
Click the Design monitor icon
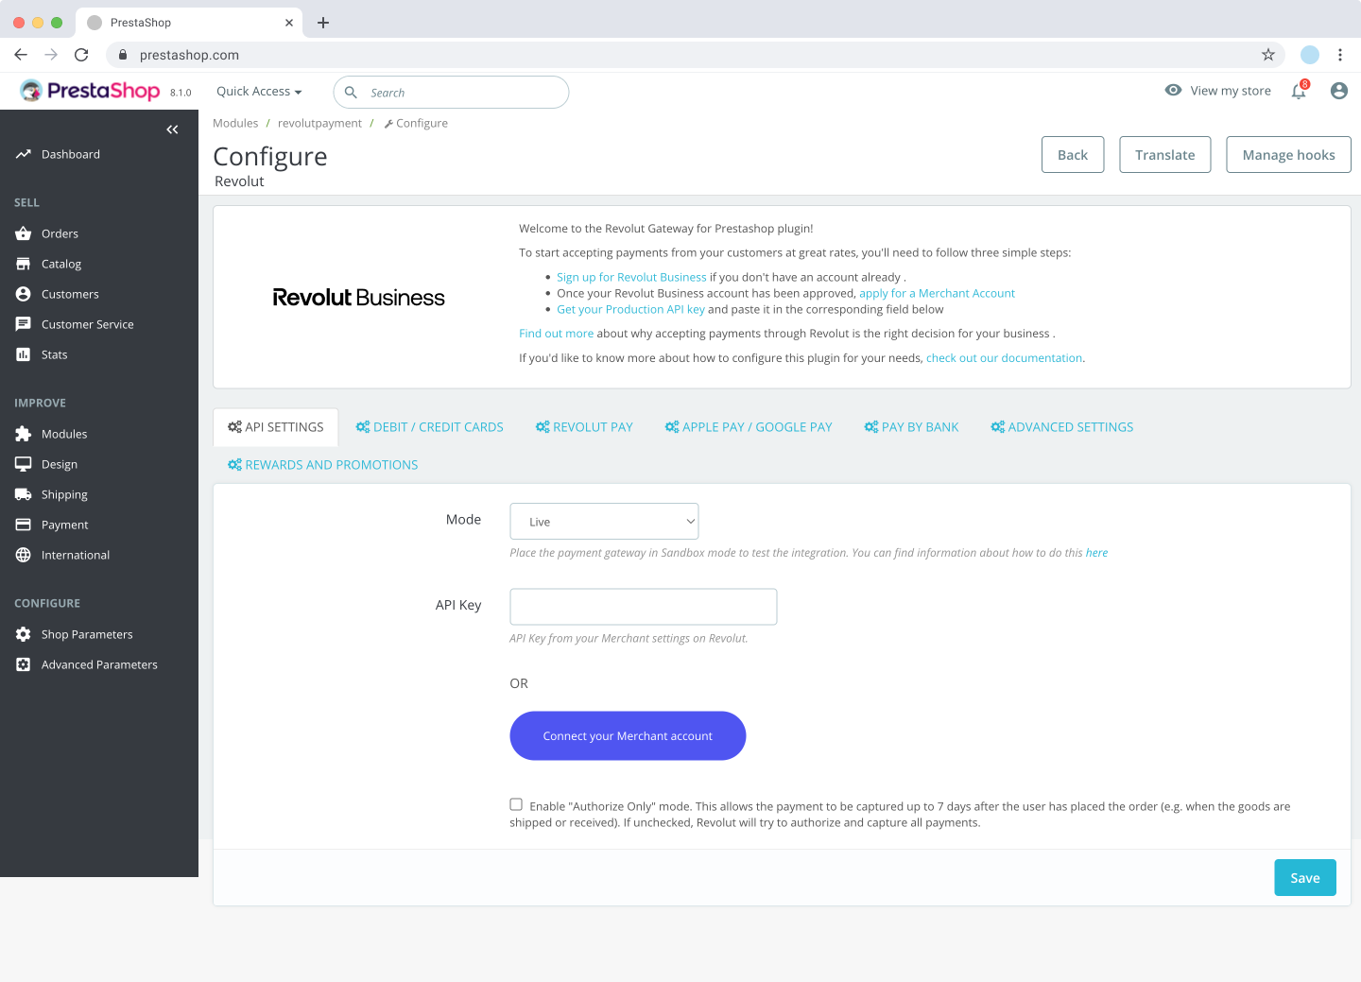[x=24, y=464]
